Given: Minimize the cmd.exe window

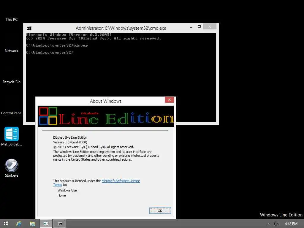Looking at the screenshot, I should click(x=191, y=27).
